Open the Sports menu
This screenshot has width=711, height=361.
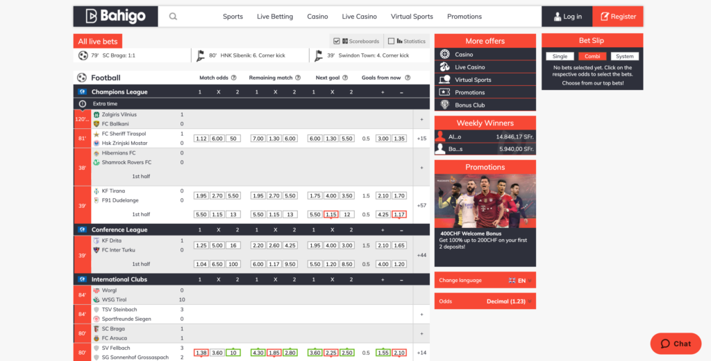pos(233,17)
